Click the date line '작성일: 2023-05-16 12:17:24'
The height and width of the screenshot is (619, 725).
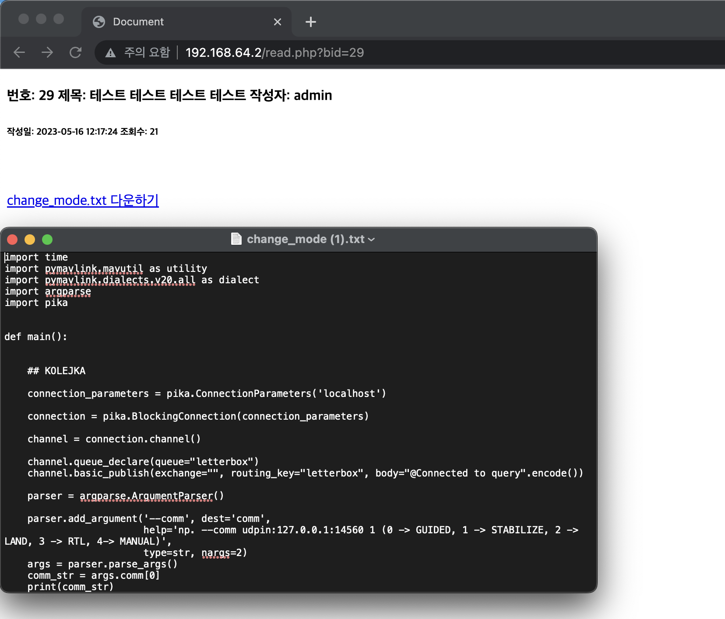pos(62,132)
